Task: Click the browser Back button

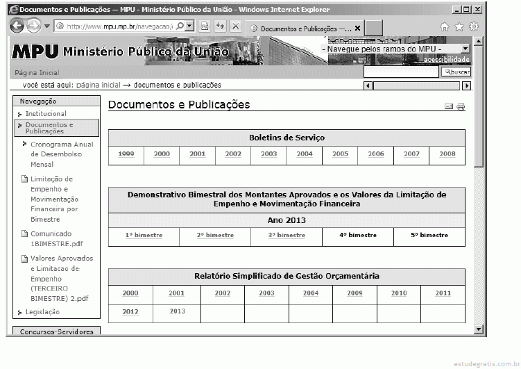Action: (17, 26)
